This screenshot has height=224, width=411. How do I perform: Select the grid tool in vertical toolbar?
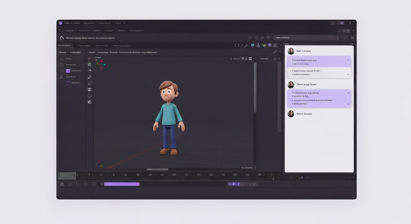pos(90,90)
